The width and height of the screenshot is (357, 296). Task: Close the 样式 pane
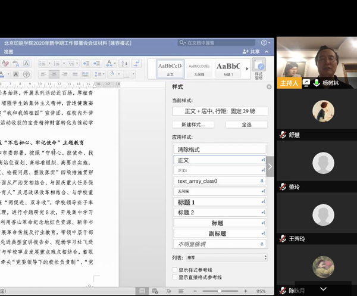[269, 87]
